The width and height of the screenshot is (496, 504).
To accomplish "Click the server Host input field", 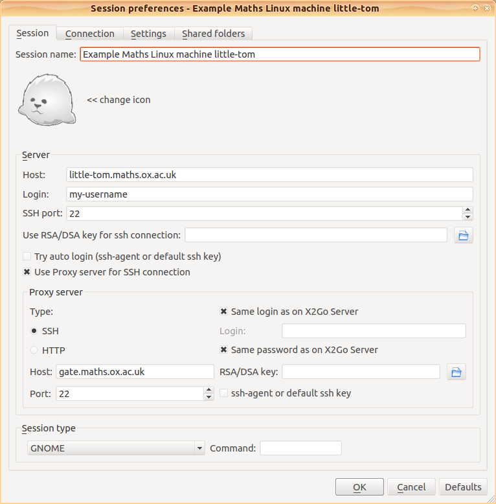I will tap(269, 174).
